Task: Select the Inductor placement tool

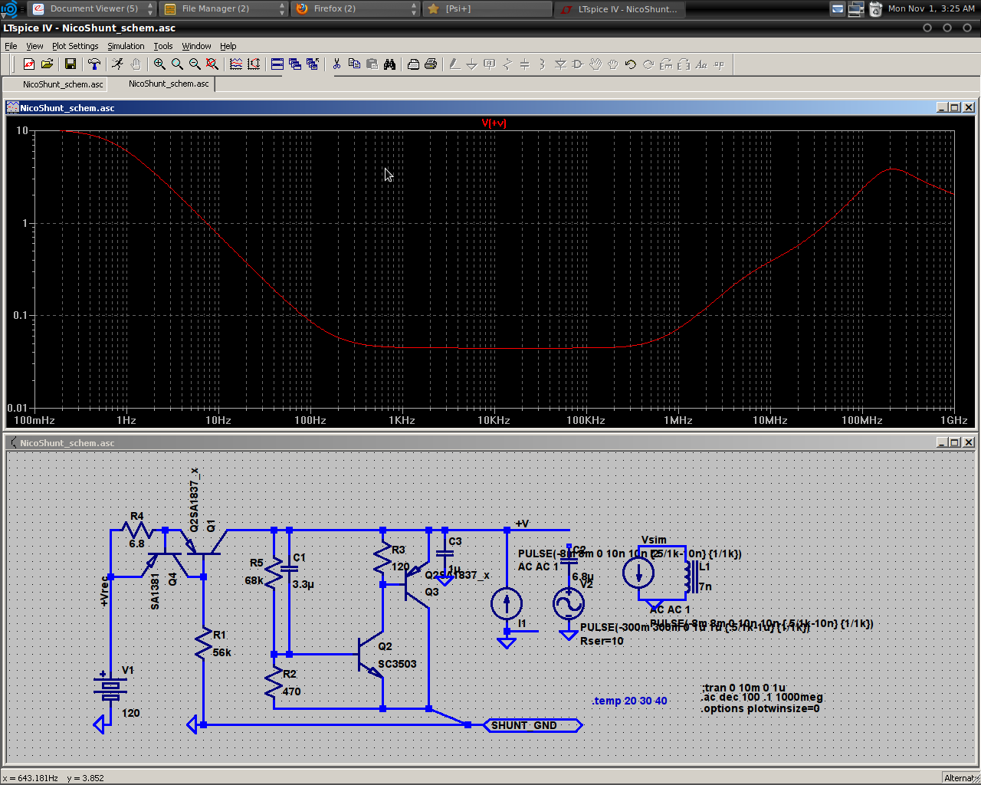Action: tap(543, 64)
